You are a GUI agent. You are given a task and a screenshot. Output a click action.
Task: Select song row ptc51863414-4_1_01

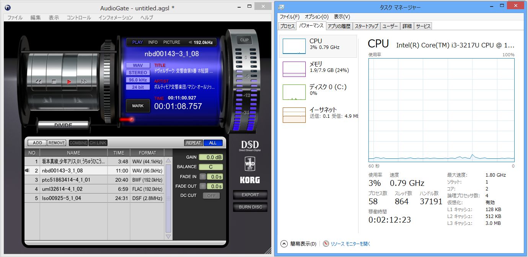point(95,180)
